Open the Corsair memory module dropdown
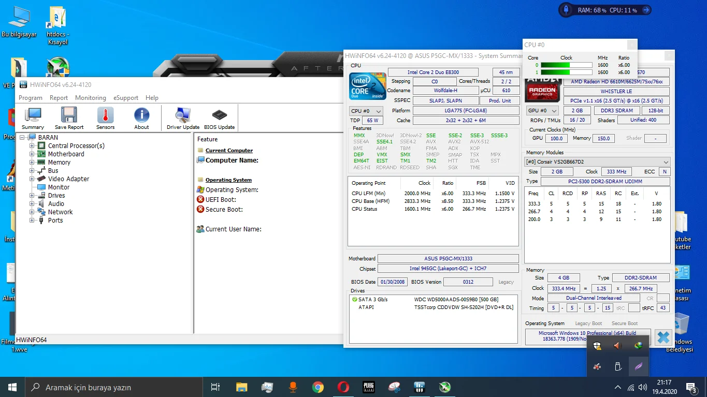707x397 pixels. [x=597, y=161]
